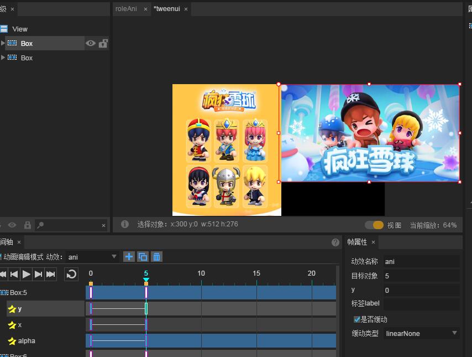This screenshot has height=357, width=472.
Task: Clear the hierarchy search field
Action: point(103,225)
